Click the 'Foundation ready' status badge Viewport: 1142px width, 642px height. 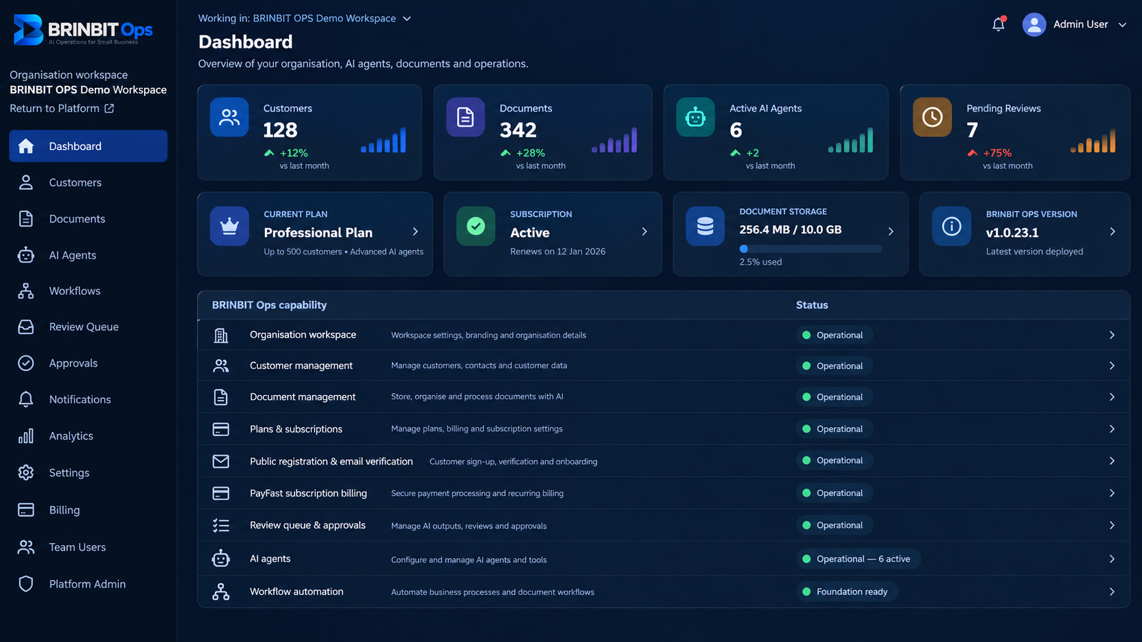847,592
